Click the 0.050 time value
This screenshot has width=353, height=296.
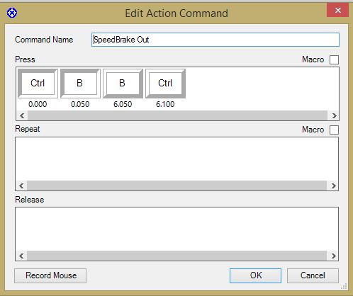pyautogui.click(x=80, y=104)
